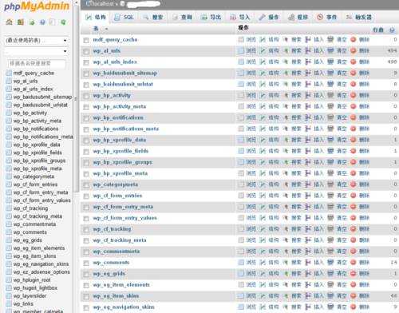
Task: Click the table column sort arrow
Action: 106,29
